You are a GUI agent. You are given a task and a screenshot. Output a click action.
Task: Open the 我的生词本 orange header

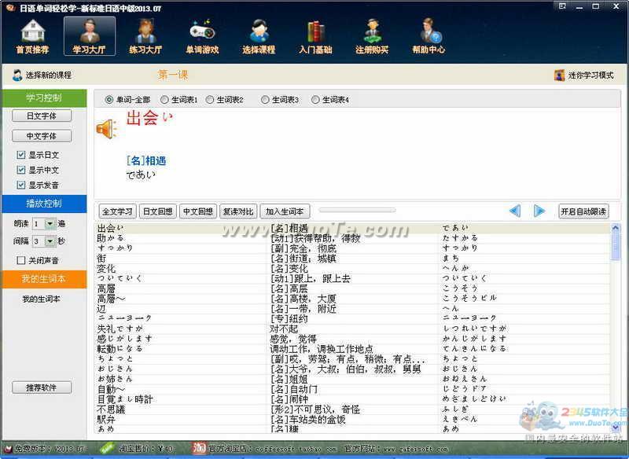click(x=44, y=279)
